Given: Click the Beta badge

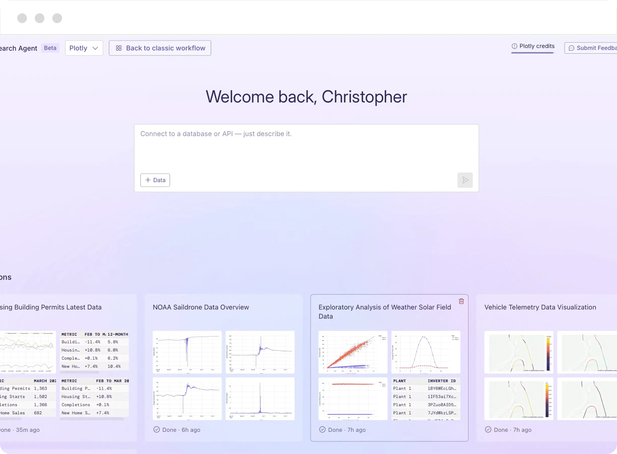Looking at the screenshot, I should 50,48.
